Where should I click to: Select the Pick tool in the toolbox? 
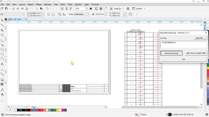2,20
